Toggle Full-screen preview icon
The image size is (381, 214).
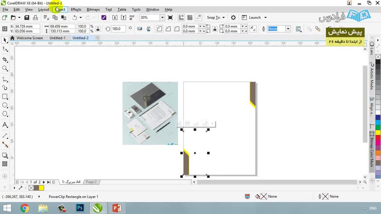tap(170, 17)
